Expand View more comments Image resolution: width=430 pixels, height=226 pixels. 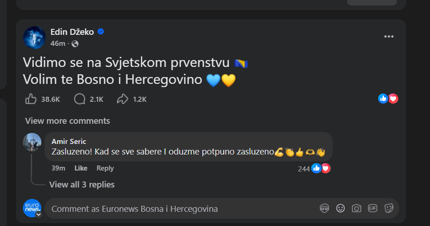pos(67,121)
